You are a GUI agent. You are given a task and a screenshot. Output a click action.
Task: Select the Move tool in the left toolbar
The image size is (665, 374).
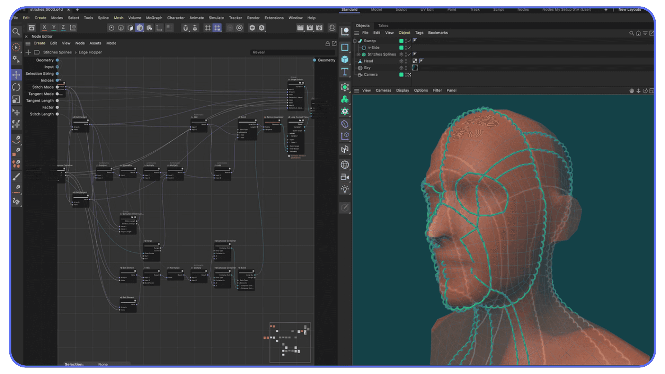(16, 74)
